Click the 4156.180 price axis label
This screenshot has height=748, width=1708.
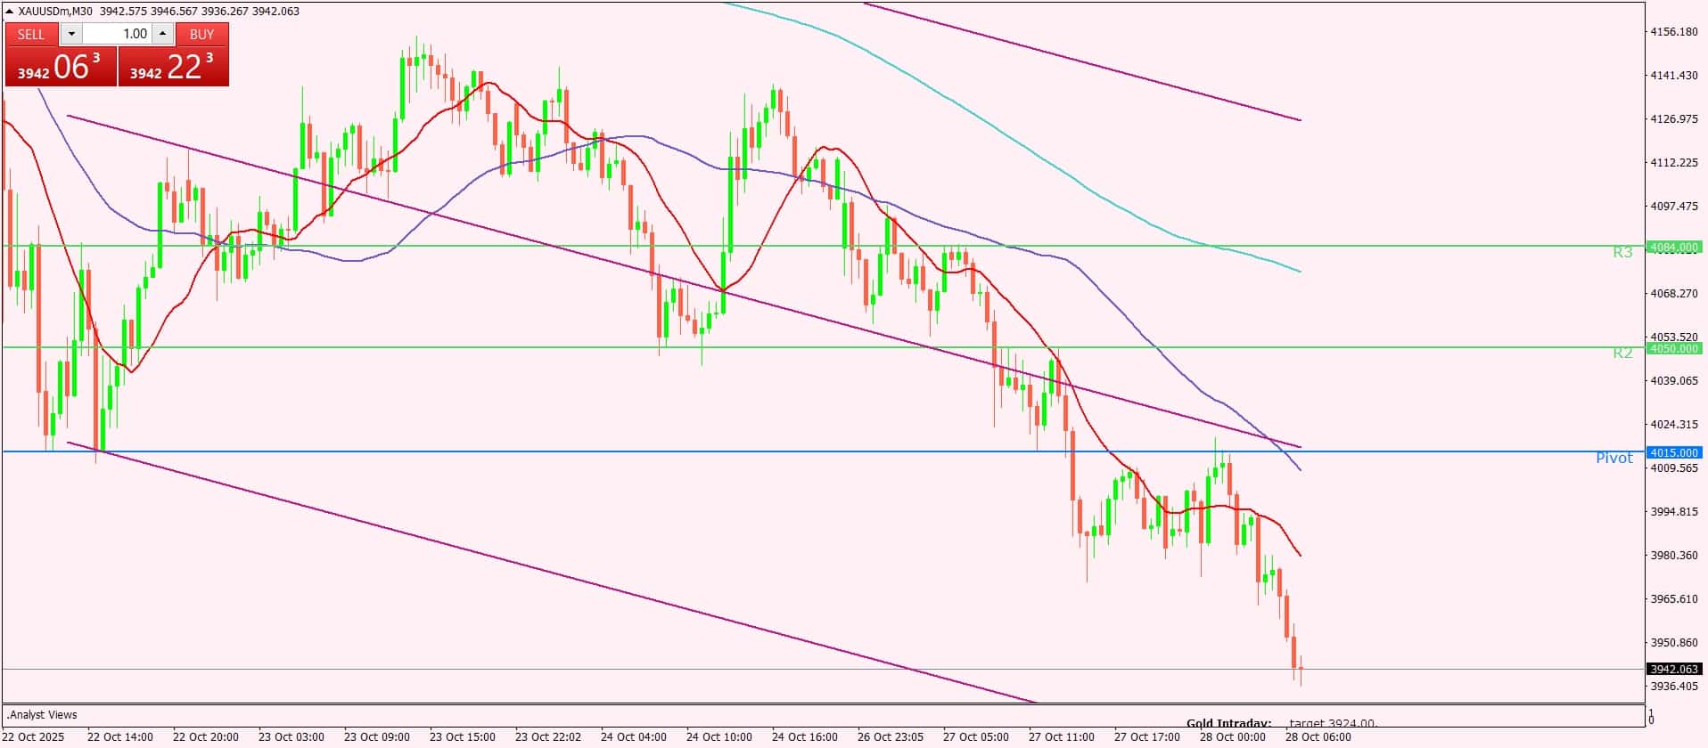(x=1674, y=32)
